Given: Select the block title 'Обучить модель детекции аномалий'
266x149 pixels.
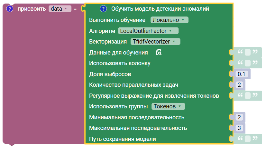Looking at the screenshot, I should pyautogui.click(x=160, y=9).
